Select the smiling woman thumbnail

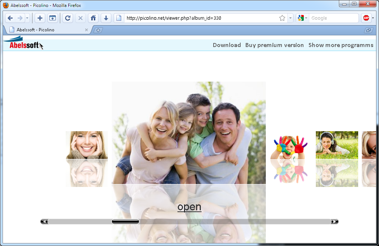pyautogui.click(x=87, y=145)
